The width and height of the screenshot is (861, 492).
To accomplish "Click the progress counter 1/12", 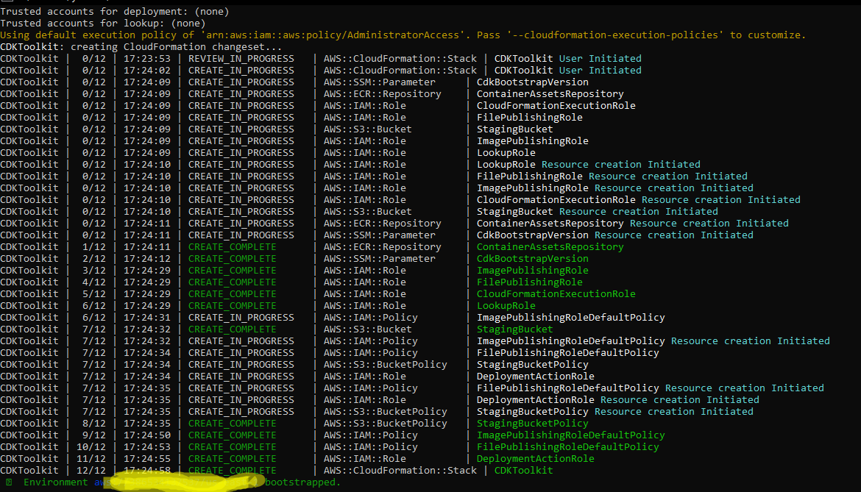I will (94, 247).
